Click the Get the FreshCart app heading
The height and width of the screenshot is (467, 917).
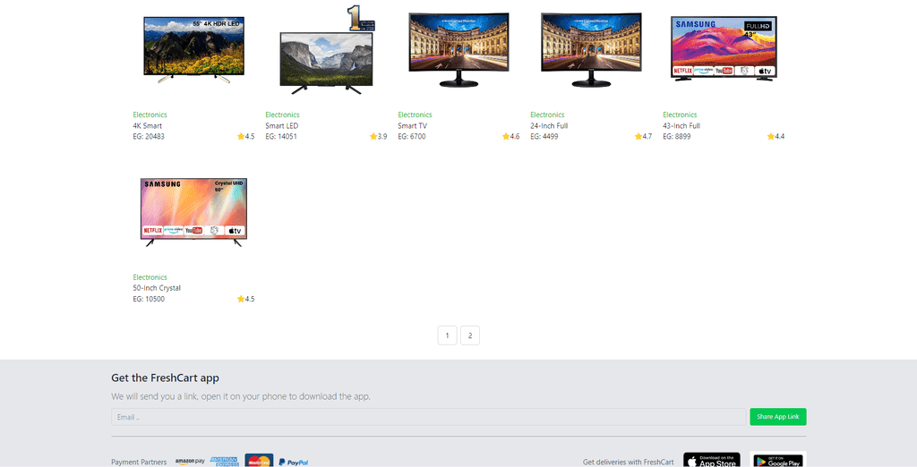click(x=165, y=378)
